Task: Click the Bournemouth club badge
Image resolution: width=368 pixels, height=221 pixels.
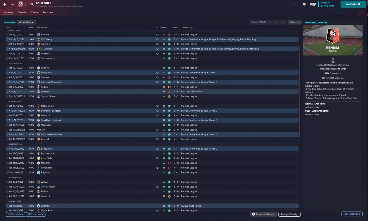Action: [x=39, y=154]
